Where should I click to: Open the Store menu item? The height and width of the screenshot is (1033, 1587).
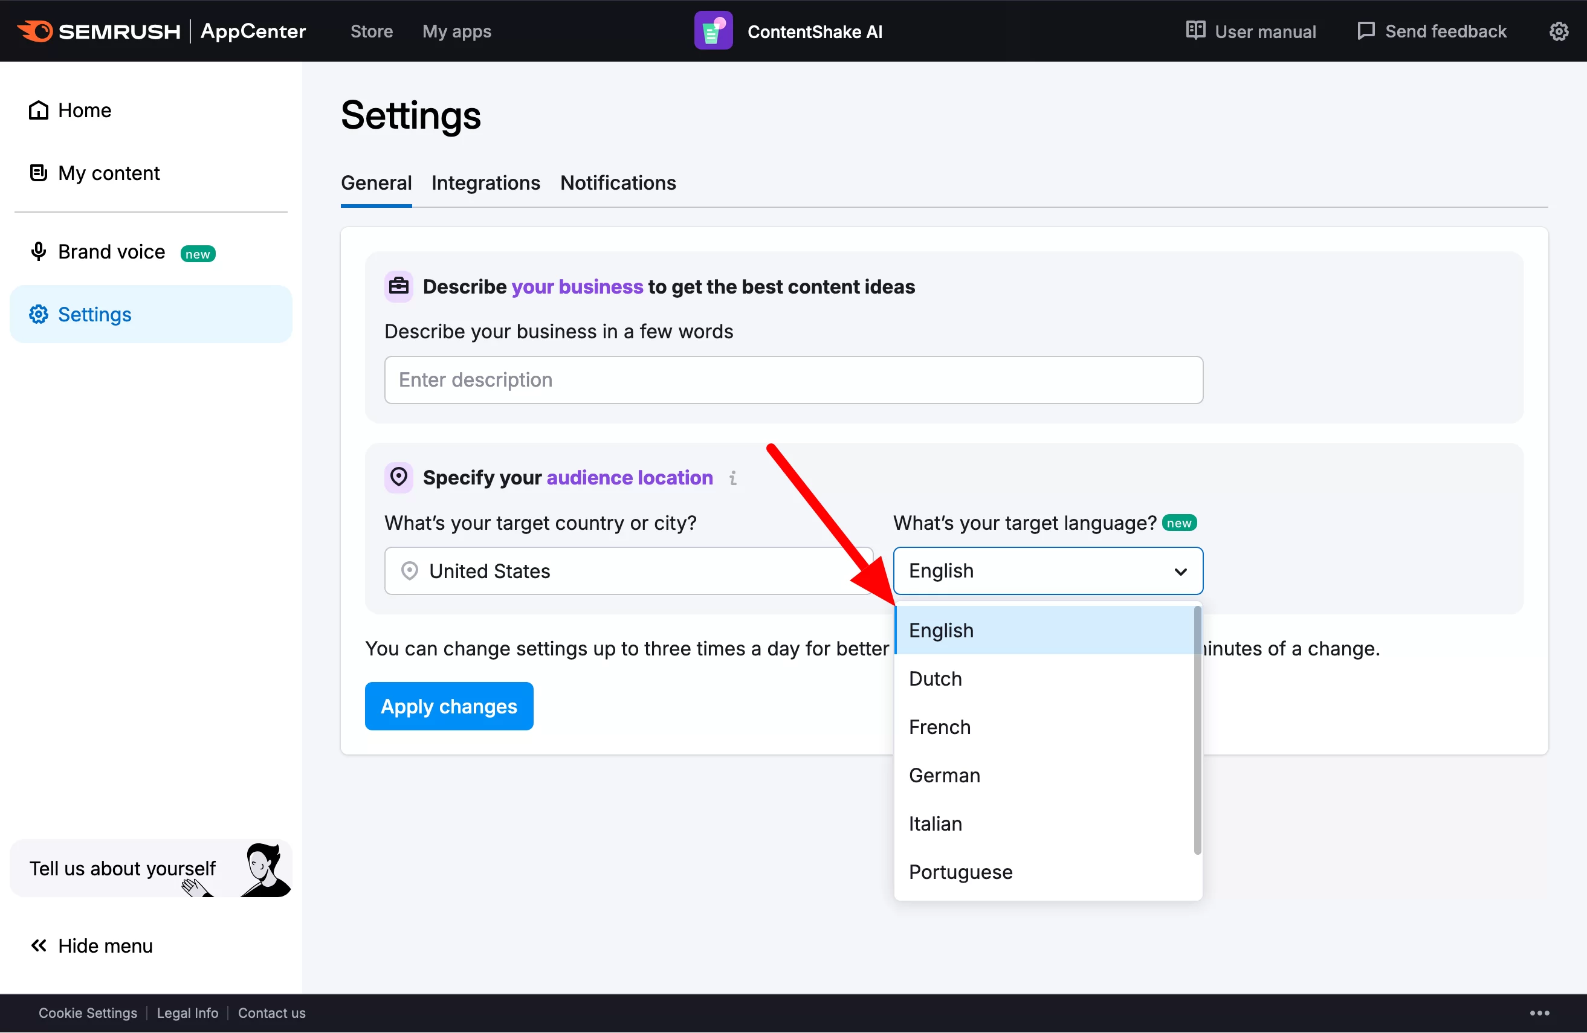click(x=372, y=31)
